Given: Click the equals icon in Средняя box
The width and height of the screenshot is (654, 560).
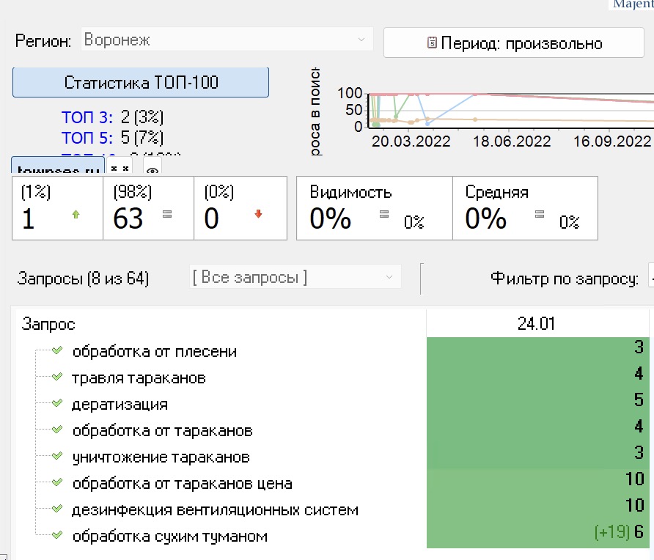Looking at the screenshot, I should [540, 215].
